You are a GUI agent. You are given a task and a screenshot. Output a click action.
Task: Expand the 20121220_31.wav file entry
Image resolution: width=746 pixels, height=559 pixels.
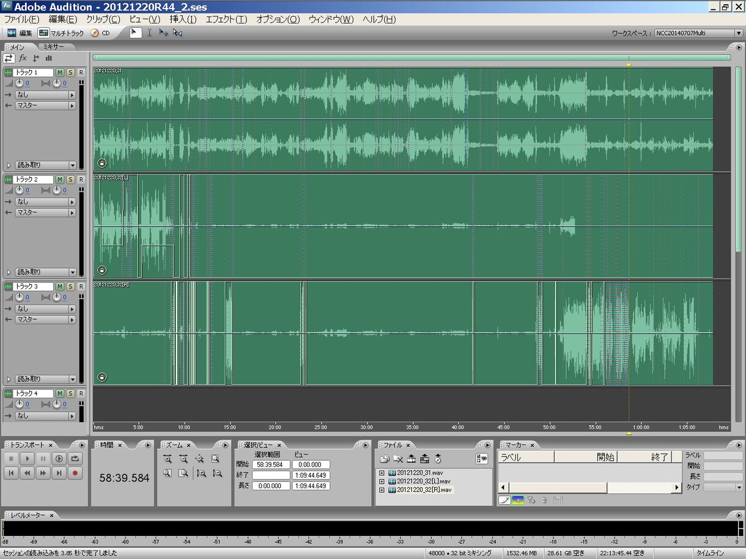(382, 473)
